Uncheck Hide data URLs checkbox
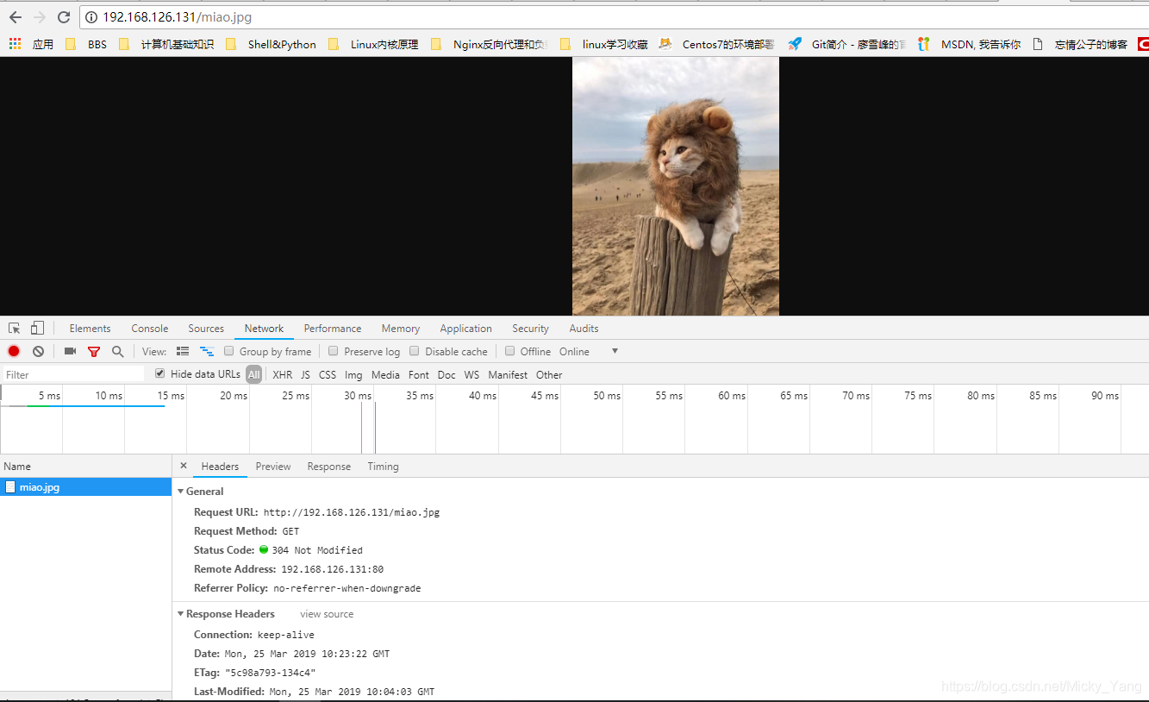This screenshot has height=702, width=1149. (160, 373)
